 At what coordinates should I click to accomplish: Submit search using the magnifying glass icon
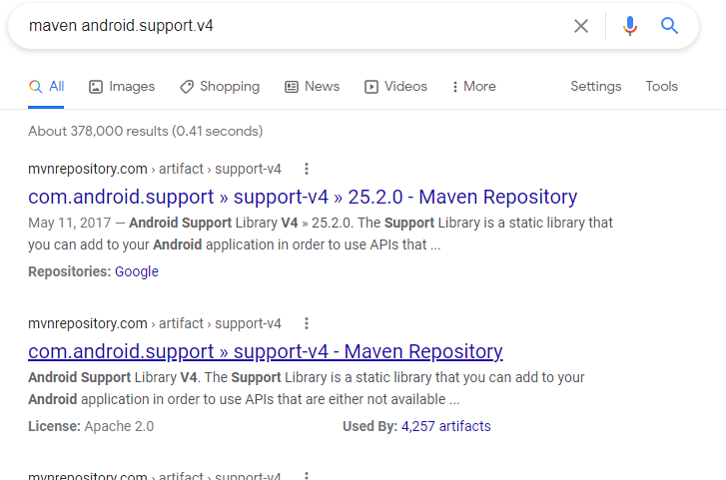click(670, 26)
